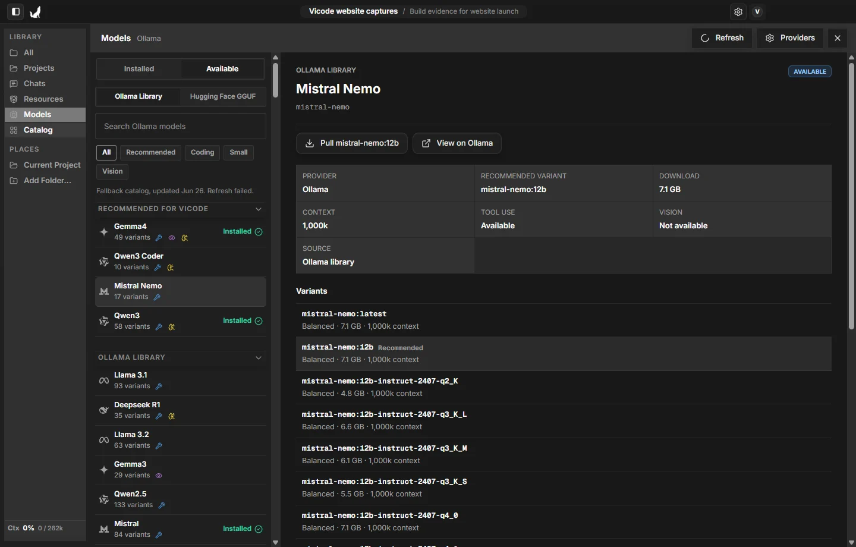This screenshot has width=856, height=547.
Task: Click Search Ollama models field
Action: tap(181, 127)
